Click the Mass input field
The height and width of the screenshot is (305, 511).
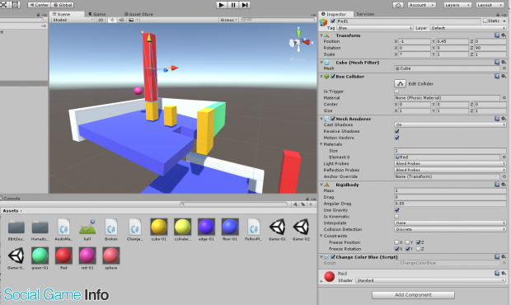tap(450, 190)
